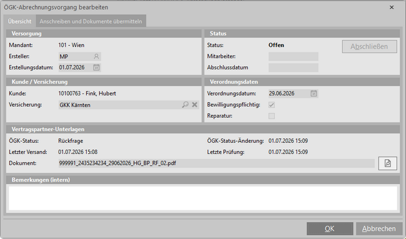Screen dimensions: 406x239
Task: Click the Verordnungsdatum field 29.06.2026
Action: tap(293, 94)
